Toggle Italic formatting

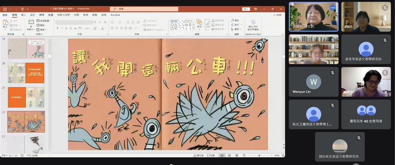(x=62, y=28)
